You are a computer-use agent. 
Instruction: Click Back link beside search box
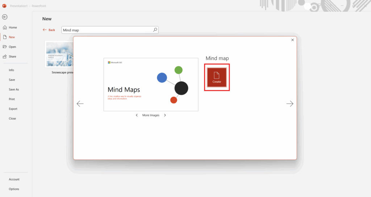49,30
